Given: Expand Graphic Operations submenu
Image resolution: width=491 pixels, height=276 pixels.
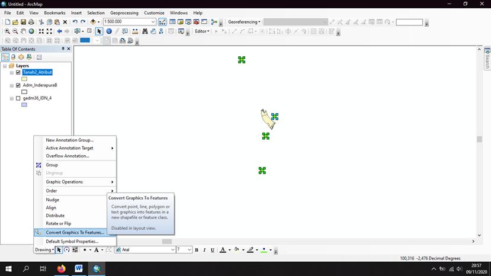Looking at the screenshot, I should point(75,182).
